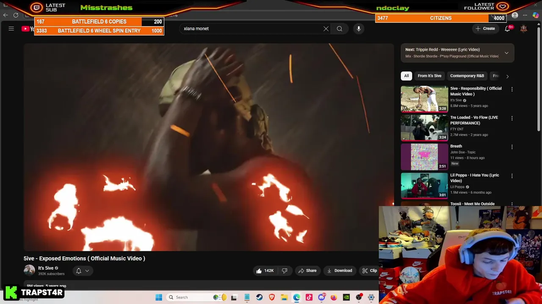542x304 pixels.
Task: Open the It's 5ive channel avatar
Action: (x=29, y=271)
